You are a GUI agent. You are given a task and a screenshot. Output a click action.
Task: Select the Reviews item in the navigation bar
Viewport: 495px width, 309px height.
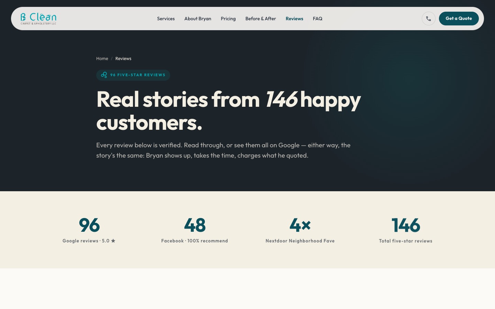(x=294, y=19)
